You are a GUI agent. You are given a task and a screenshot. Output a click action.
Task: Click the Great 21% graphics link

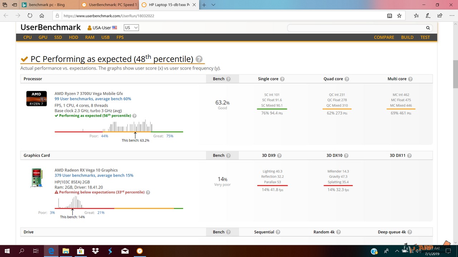101,212
